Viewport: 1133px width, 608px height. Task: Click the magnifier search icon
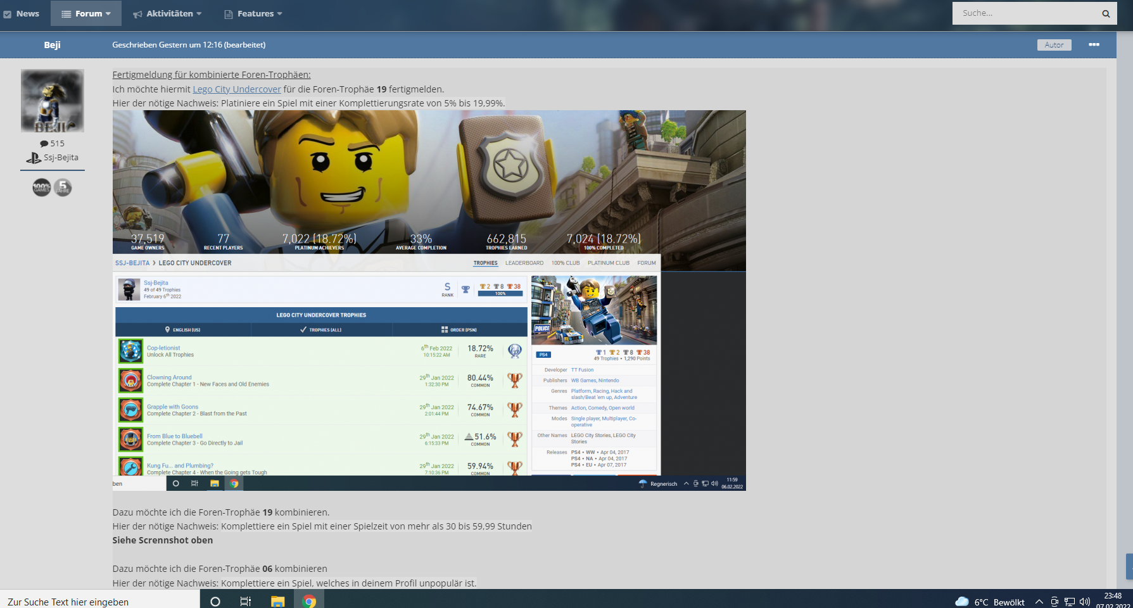pos(1106,13)
